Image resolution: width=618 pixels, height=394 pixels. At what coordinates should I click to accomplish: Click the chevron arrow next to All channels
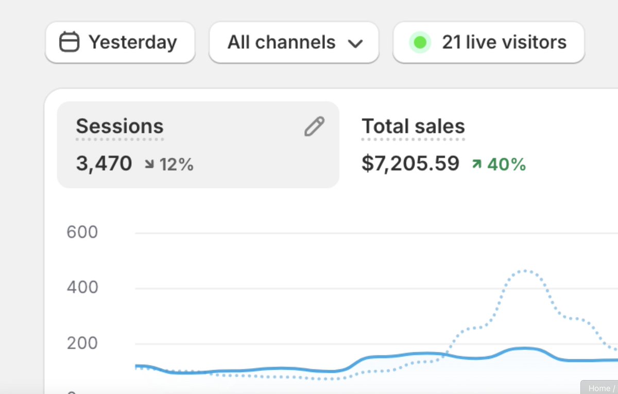click(x=355, y=44)
